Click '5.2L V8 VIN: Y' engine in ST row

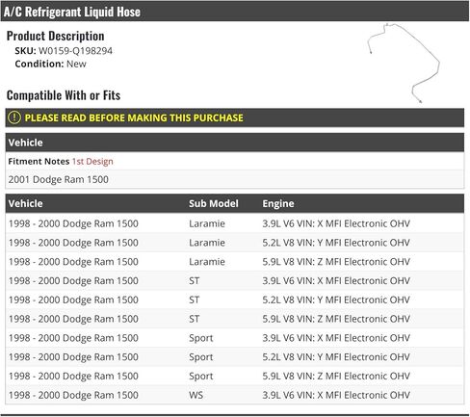click(x=336, y=300)
